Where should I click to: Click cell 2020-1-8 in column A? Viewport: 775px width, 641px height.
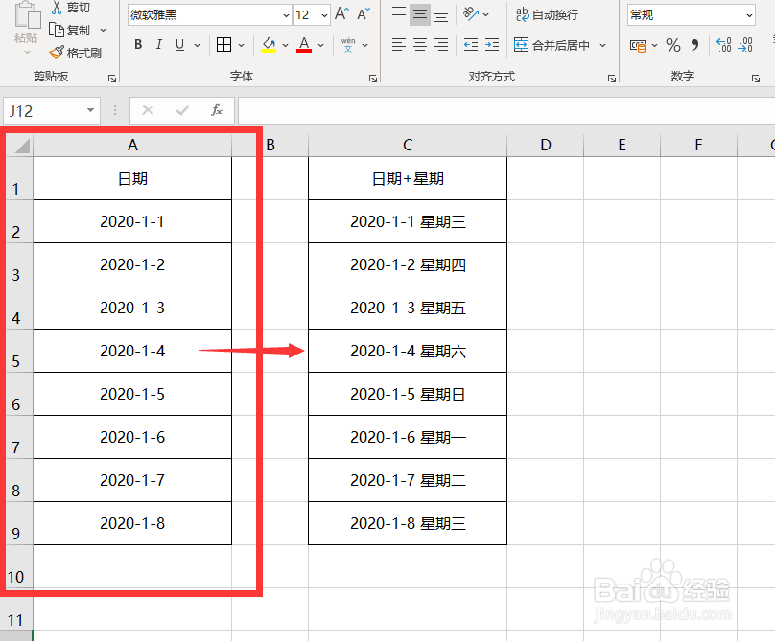pos(132,523)
